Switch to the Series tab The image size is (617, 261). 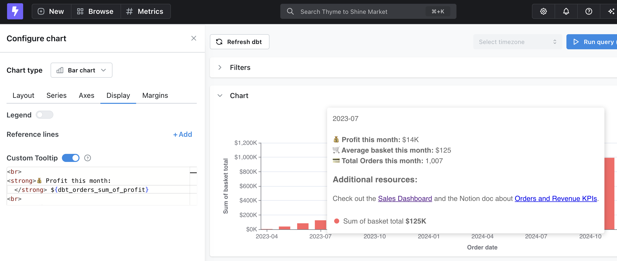pyautogui.click(x=56, y=95)
